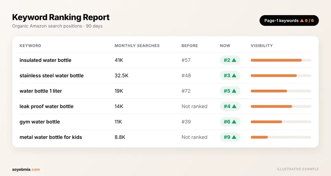The height and width of the screenshot is (176, 331).
Task: Click the green up arrow beside #2
Action: (234, 60)
